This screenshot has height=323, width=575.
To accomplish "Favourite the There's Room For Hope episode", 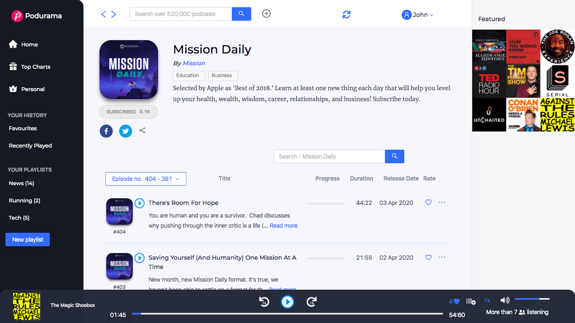I will point(429,202).
